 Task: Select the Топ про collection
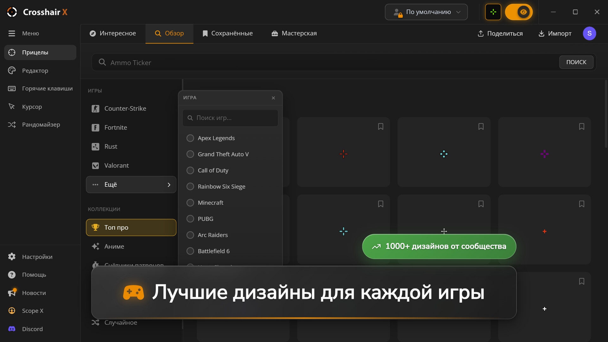[131, 227]
